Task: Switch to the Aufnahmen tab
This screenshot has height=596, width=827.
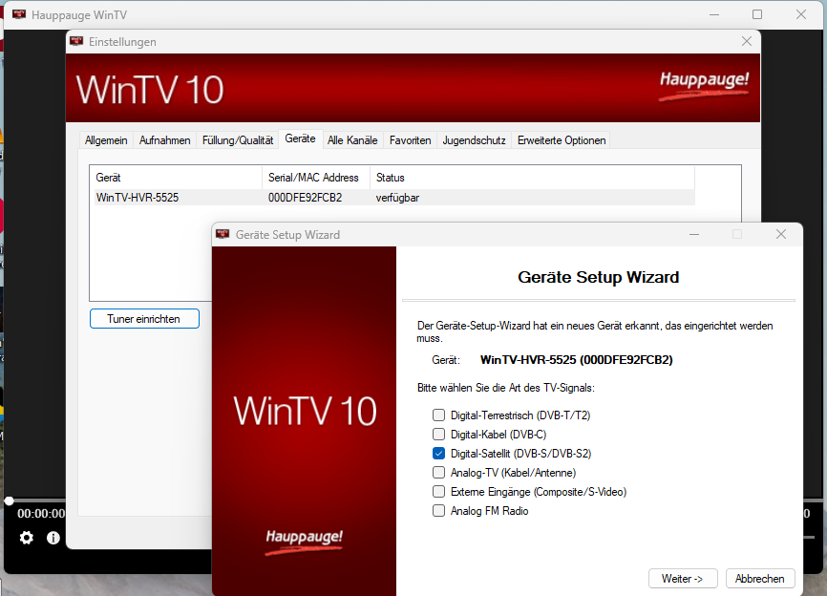Action: point(164,140)
